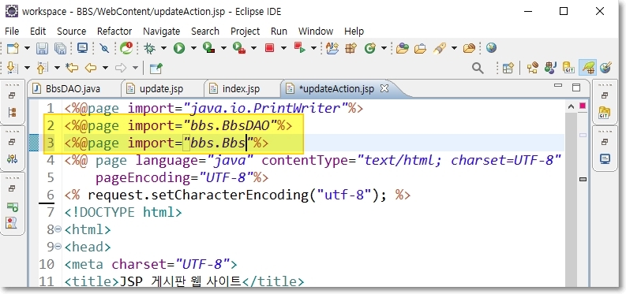Switch to the BbsDAO.java tab

tap(73, 88)
